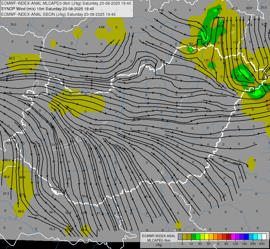Click the amber legend swatch

click(x=211, y=237)
